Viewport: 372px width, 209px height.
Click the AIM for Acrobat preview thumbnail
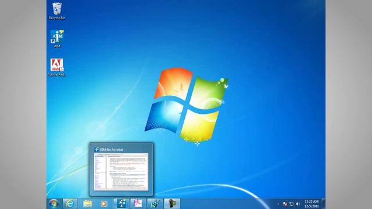pos(121,172)
